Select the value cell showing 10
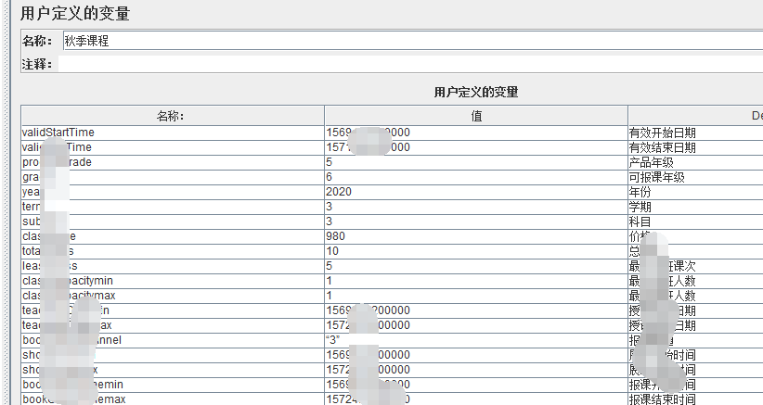 click(x=475, y=251)
